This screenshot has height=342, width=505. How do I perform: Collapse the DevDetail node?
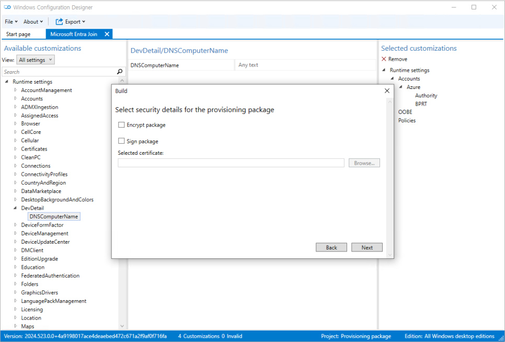(15, 208)
